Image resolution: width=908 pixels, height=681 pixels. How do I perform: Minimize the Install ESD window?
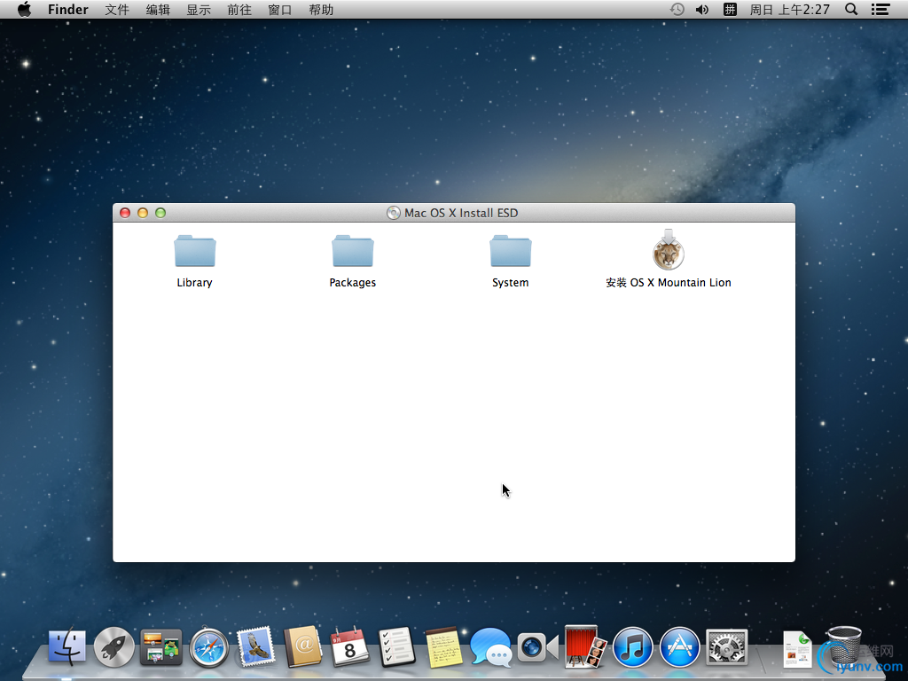click(143, 213)
